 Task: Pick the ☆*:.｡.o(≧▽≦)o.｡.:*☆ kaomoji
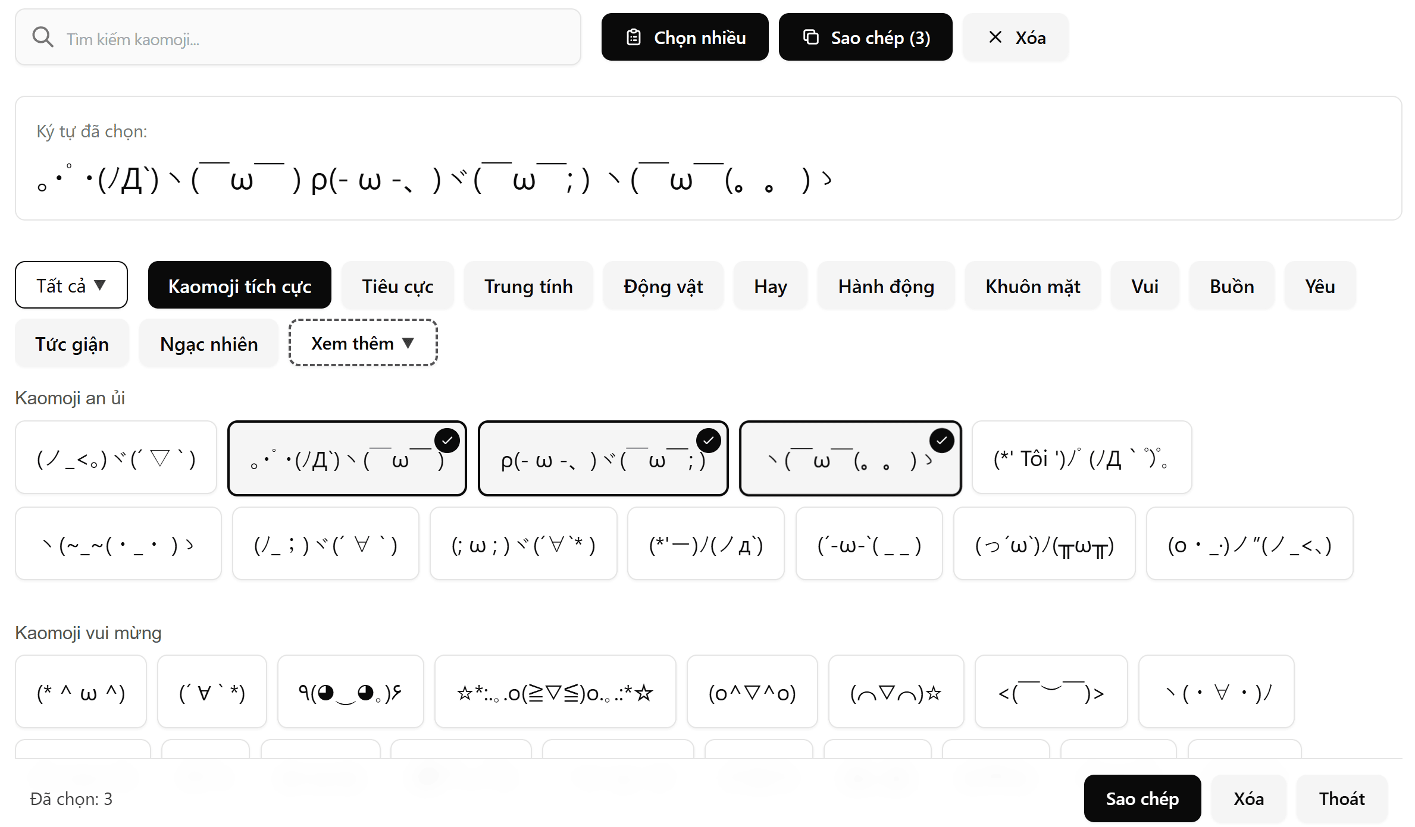[555, 692]
